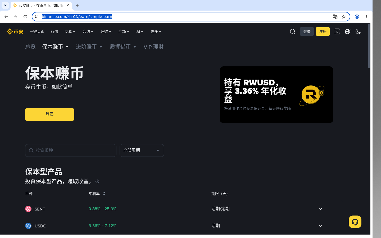Open Chrome three-dot menu
The image size is (381, 238).
(x=366, y=17)
